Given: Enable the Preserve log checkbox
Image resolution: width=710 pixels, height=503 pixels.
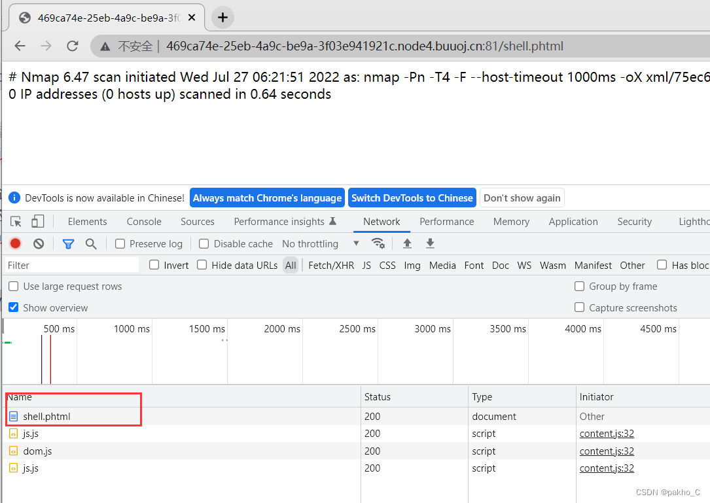Looking at the screenshot, I should (x=120, y=244).
